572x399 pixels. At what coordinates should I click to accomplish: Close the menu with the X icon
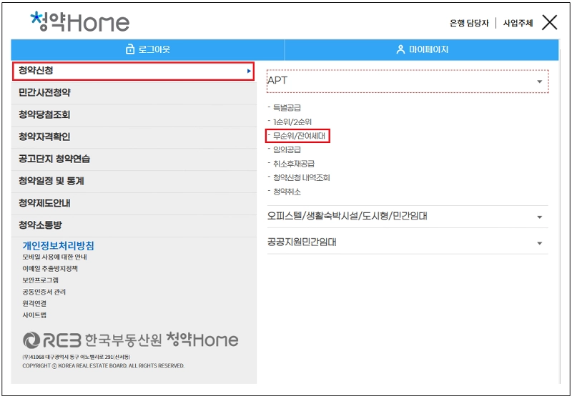(549, 23)
